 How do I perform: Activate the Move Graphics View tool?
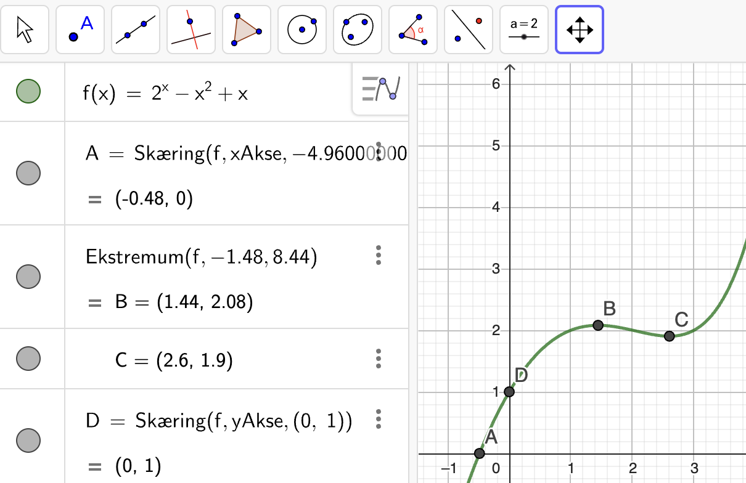coord(580,30)
